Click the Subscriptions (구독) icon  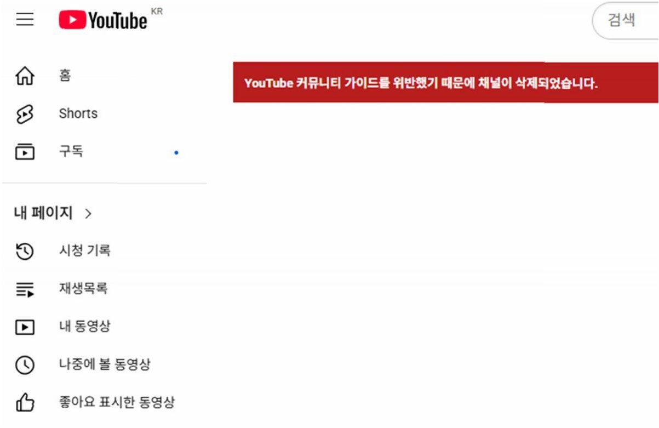click(x=25, y=151)
